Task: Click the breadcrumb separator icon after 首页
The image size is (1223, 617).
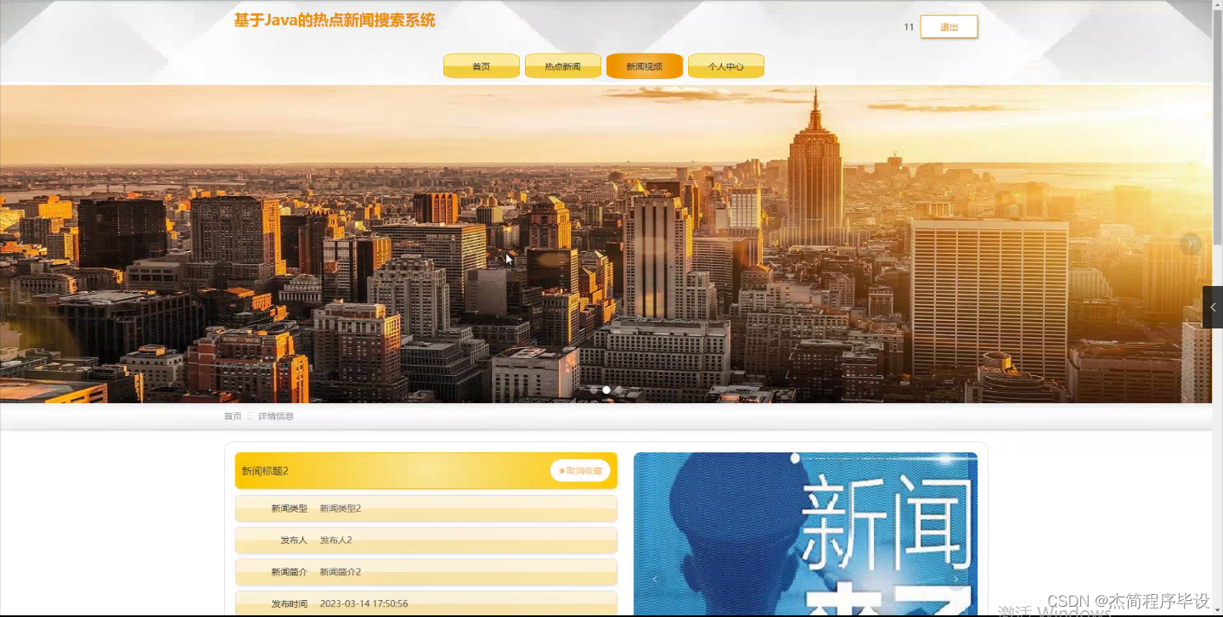Action: [249, 416]
